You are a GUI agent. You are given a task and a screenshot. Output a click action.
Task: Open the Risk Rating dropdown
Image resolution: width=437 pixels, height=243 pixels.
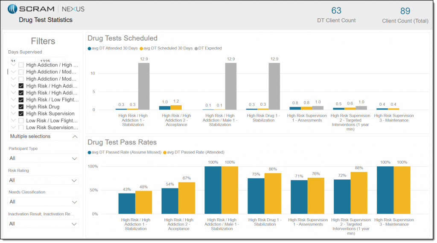click(x=44, y=180)
